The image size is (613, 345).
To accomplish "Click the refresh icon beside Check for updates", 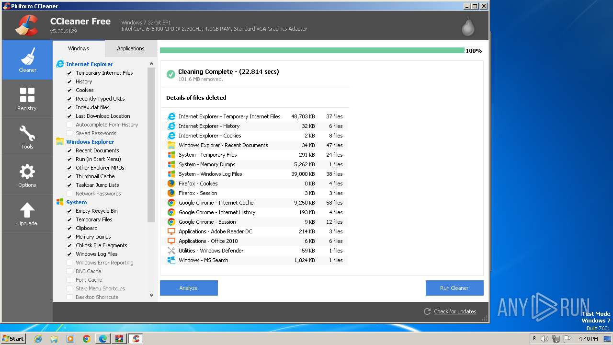I will [427, 311].
